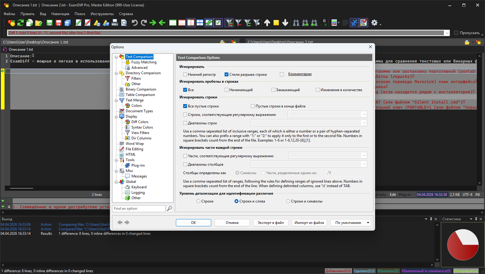Select Diff Colors in the options tree
Viewport: 485px width, 274px height.
tap(140, 122)
